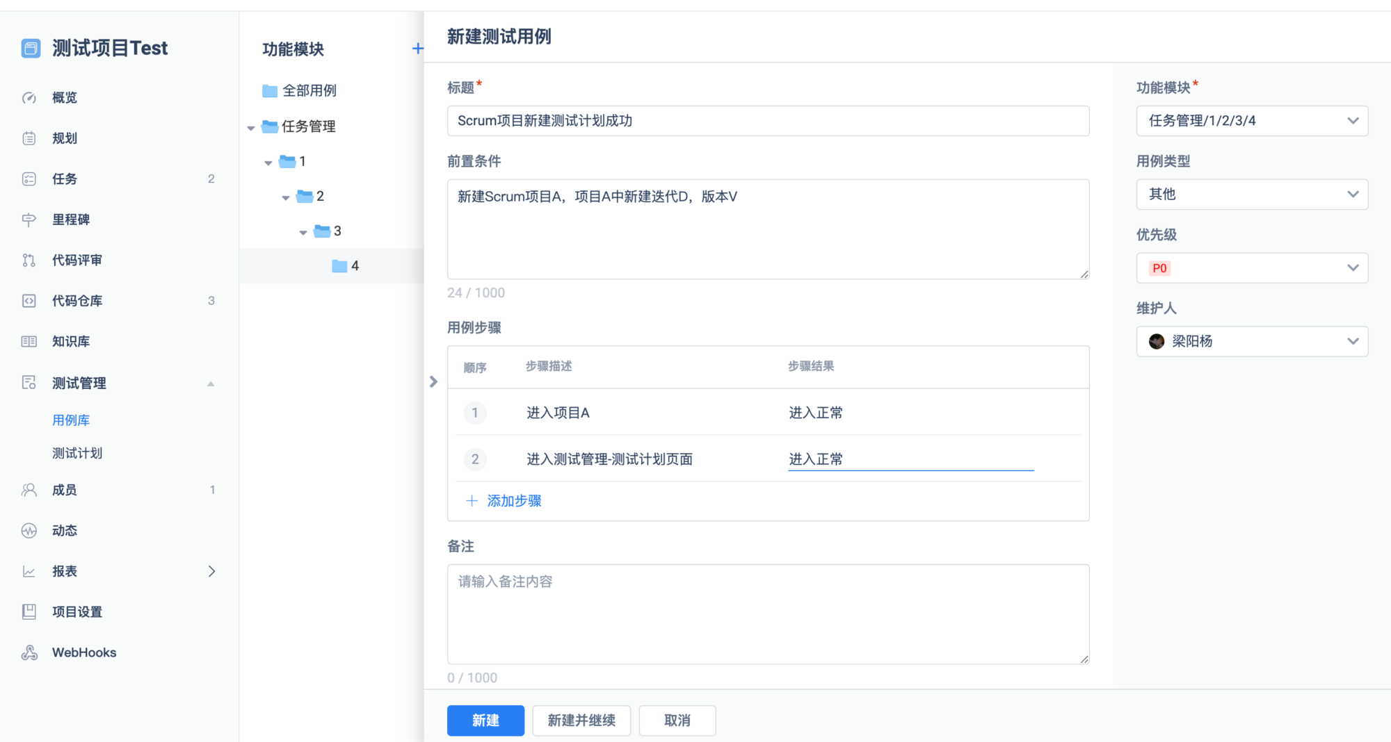Image resolution: width=1391 pixels, height=742 pixels.
Task: Open the 功能模块 dropdown showing 任务管理/1/2/3/4
Action: (x=1252, y=121)
